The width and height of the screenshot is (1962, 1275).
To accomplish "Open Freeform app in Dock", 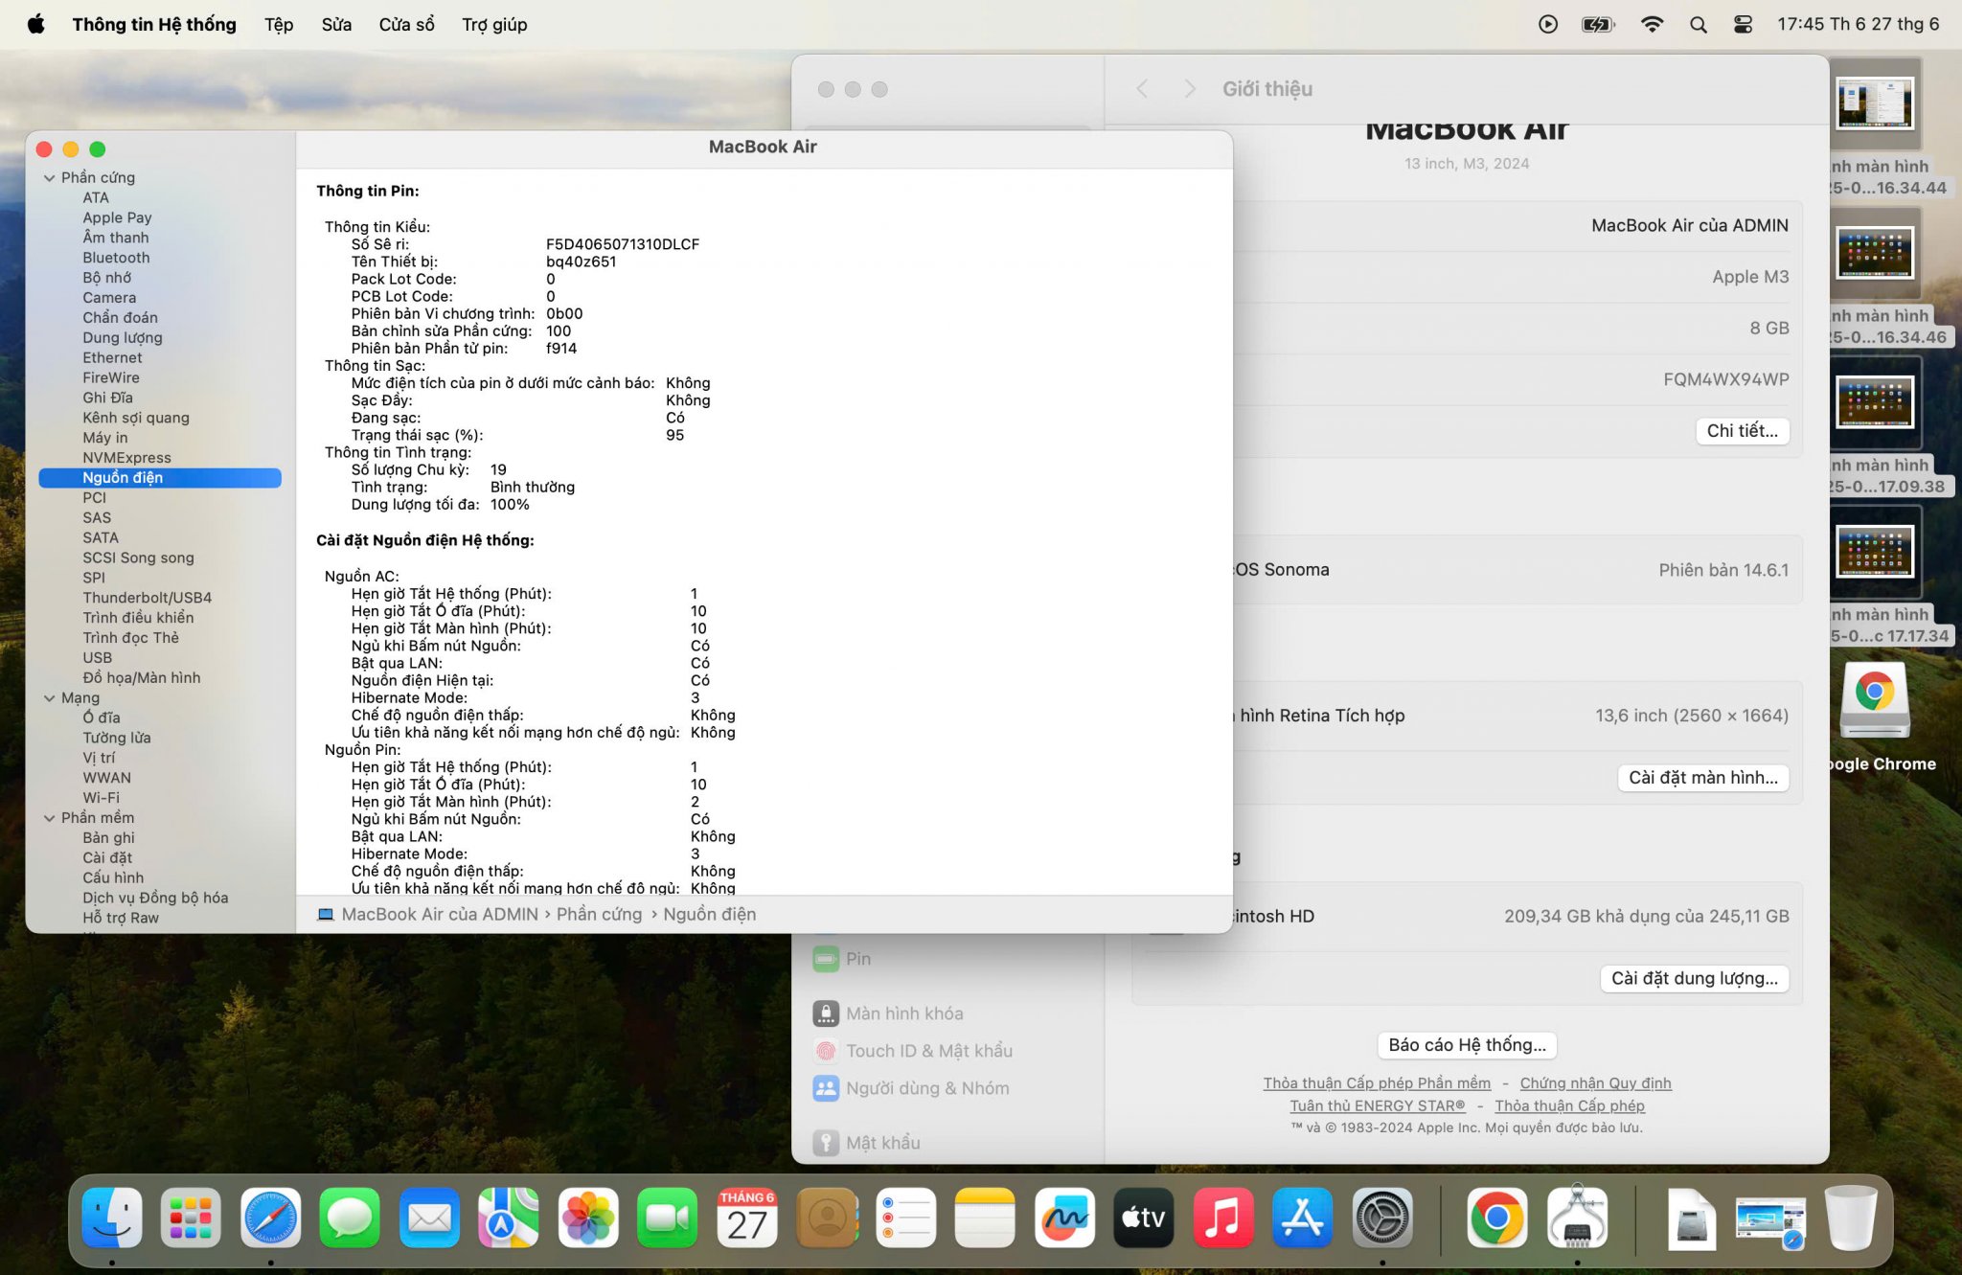I will click(1064, 1218).
